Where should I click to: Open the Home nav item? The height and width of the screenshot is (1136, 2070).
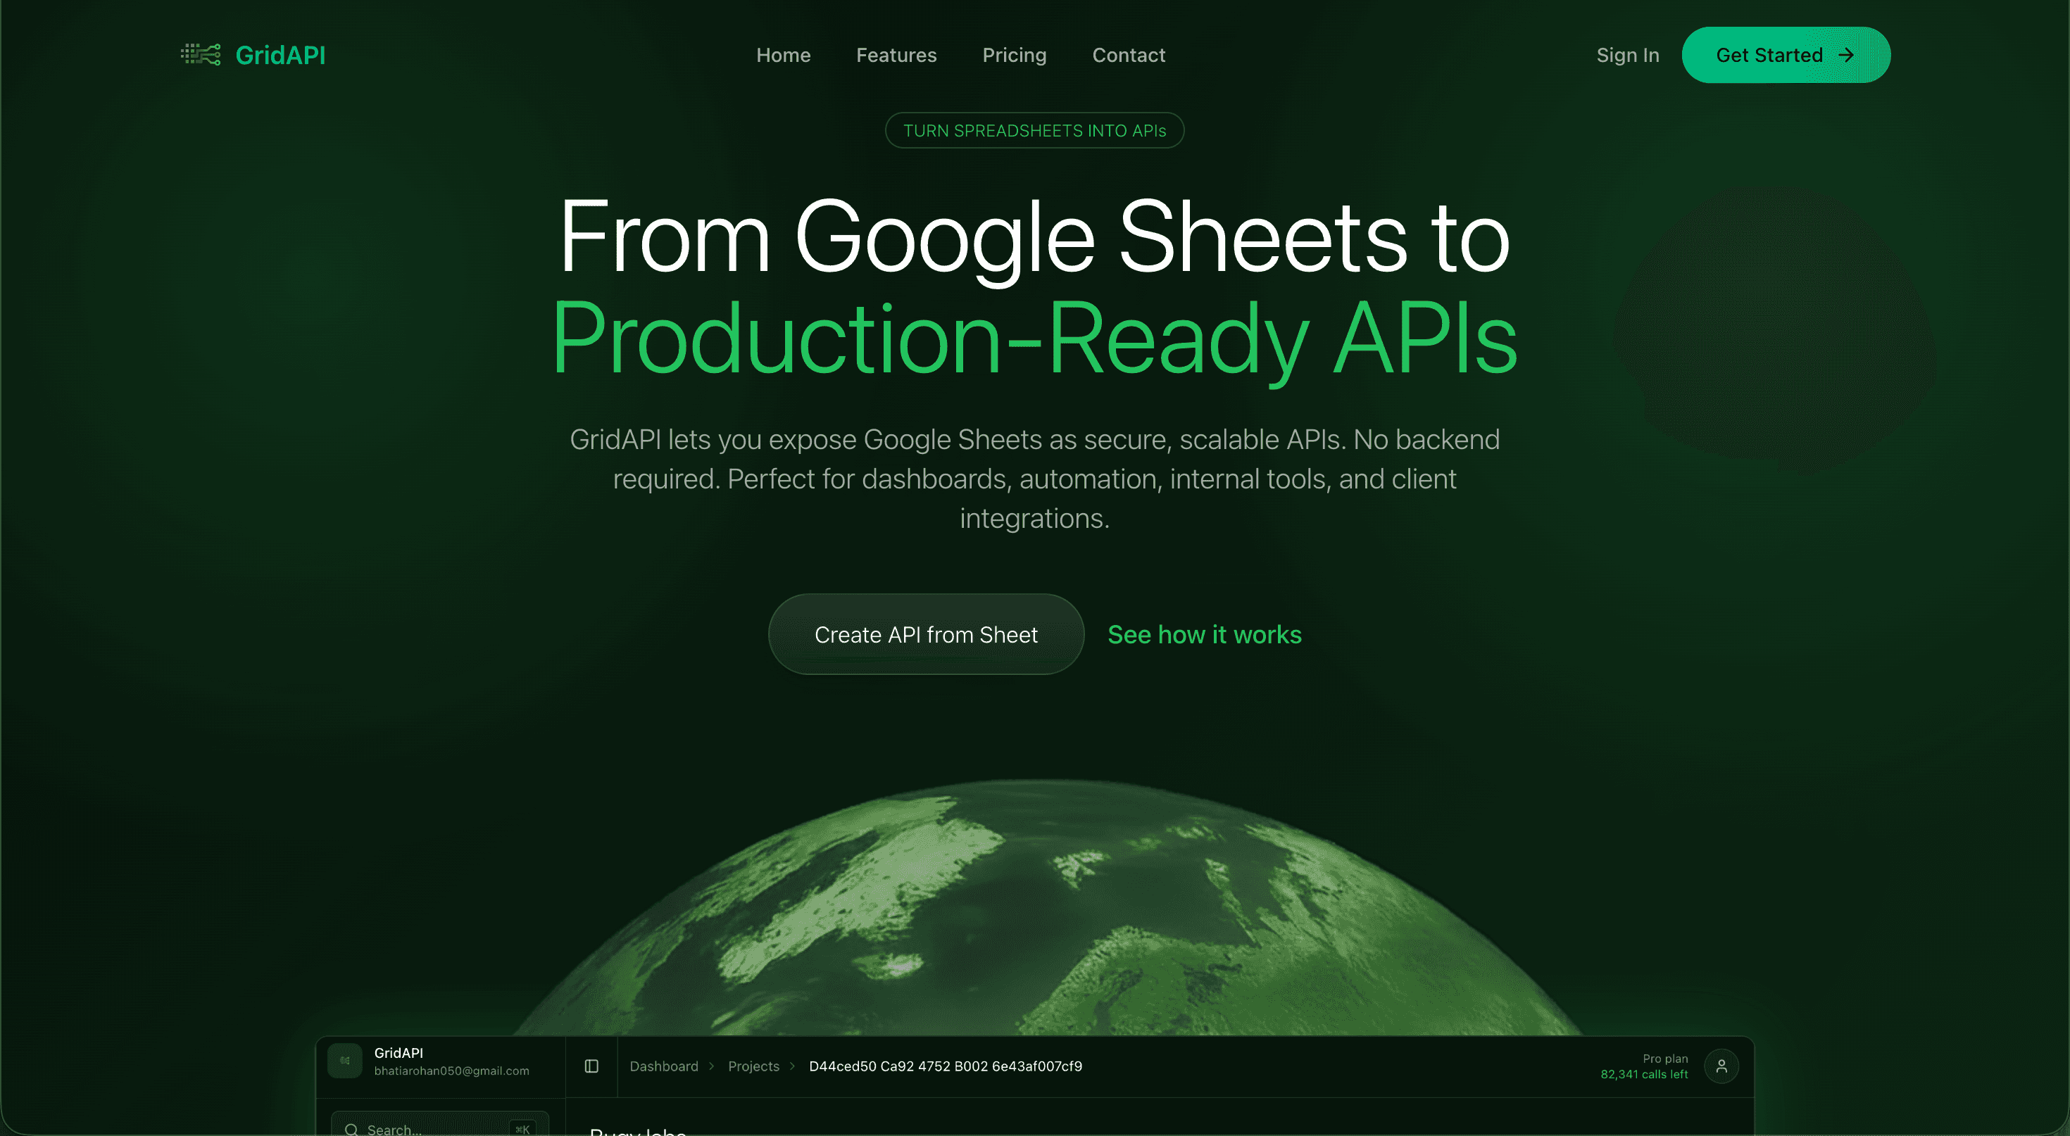784,55
